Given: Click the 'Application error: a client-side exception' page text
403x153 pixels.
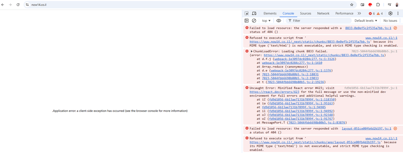Looking at the screenshot, I should point(120,111).
